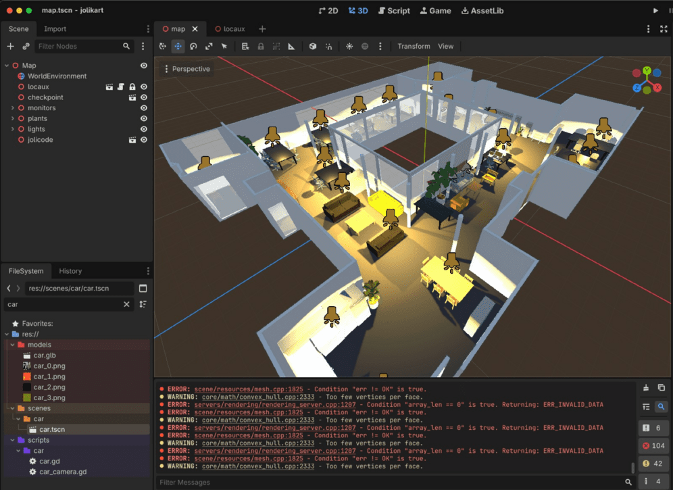Open the Scene dock tab
Image resolution: width=673 pixels, height=490 pixels.
[x=18, y=29]
